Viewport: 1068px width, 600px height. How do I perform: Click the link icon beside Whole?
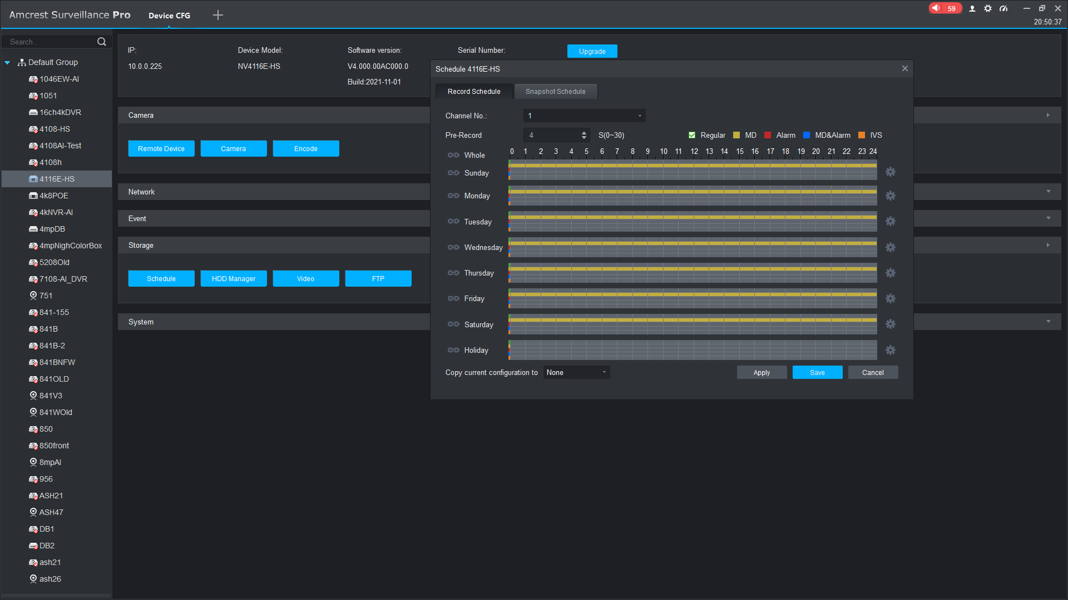(453, 155)
